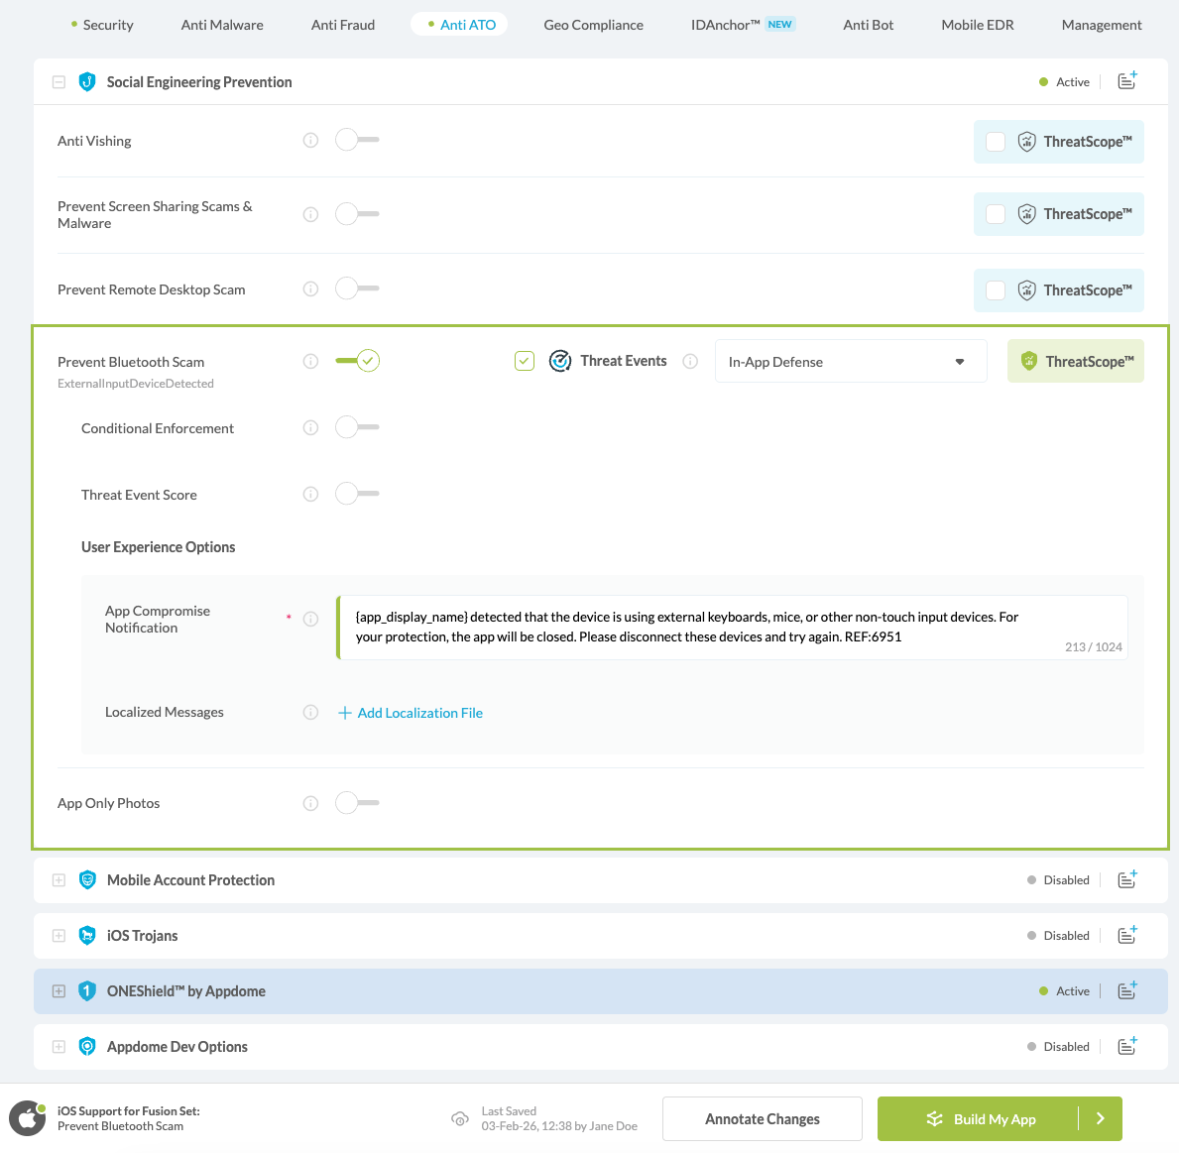Viewport: 1179px width, 1153px height.
Task: Click the ONEShield by Appdome shield icon
Action: click(87, 991)
